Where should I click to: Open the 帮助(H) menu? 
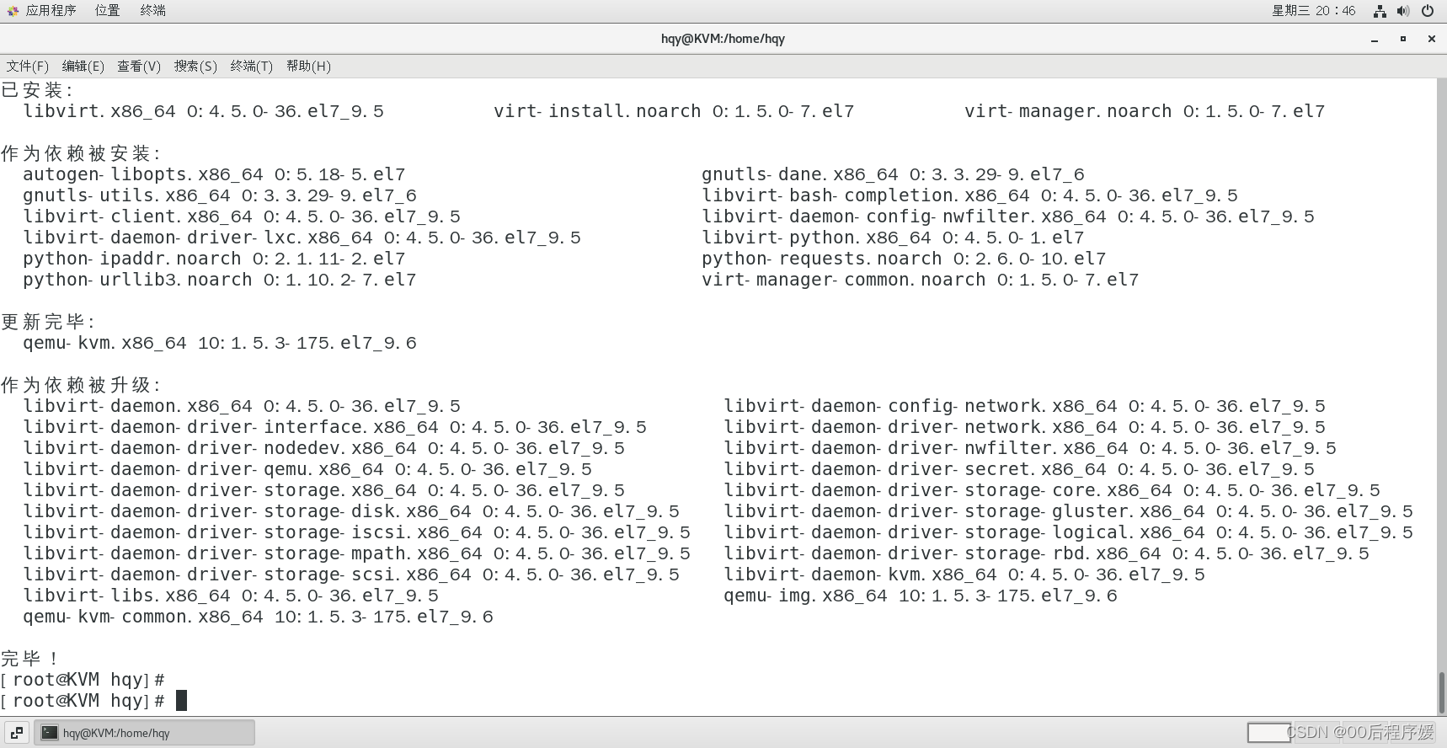click(308, 66)
